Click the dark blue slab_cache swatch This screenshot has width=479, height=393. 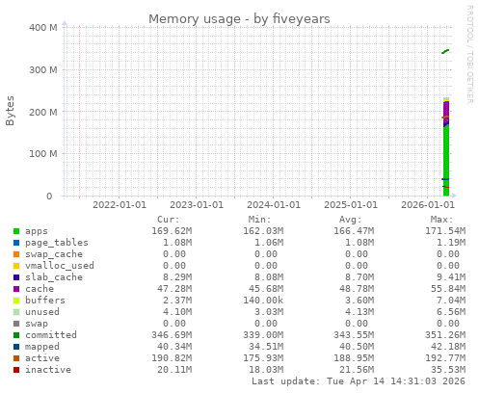pyautogui.click(x=16, y=277)
